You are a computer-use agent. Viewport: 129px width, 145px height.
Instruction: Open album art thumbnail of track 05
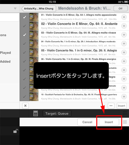[x=34, y=52]
